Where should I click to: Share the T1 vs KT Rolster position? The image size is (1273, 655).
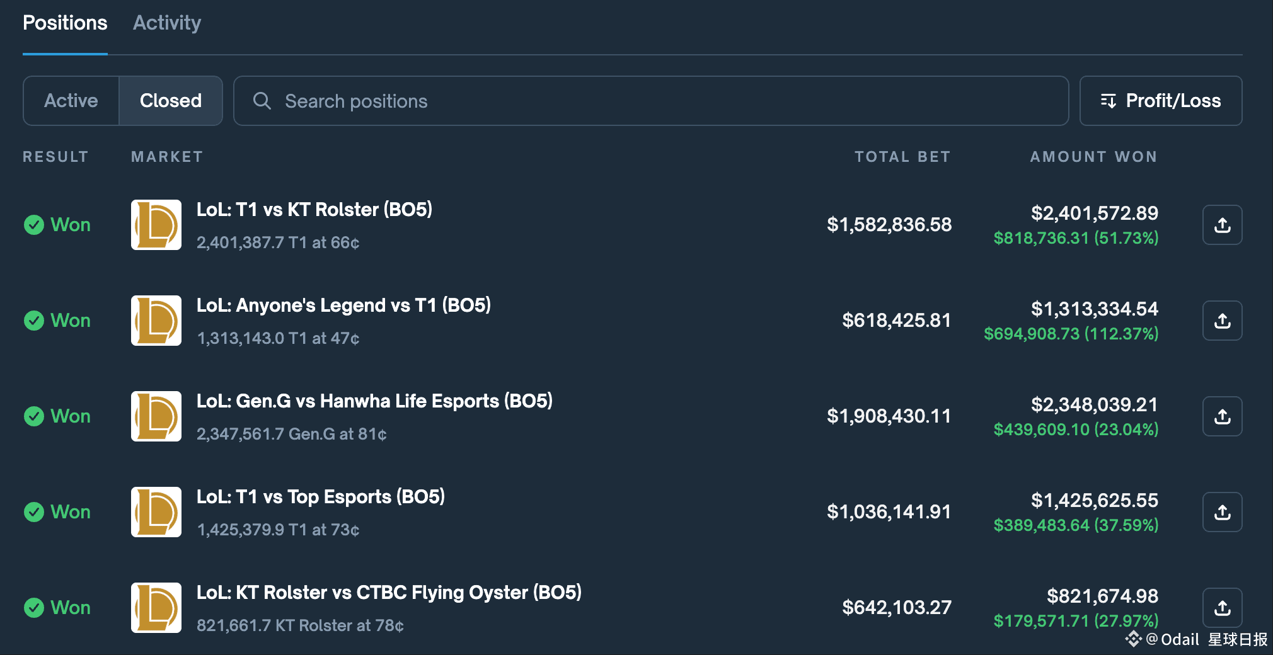[1222, 225]
